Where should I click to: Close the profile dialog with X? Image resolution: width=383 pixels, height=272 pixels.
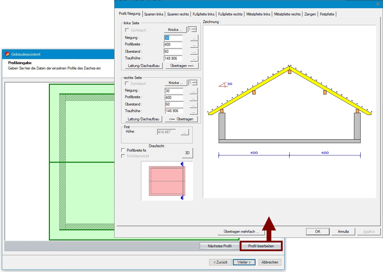click(x=378, y=4)
